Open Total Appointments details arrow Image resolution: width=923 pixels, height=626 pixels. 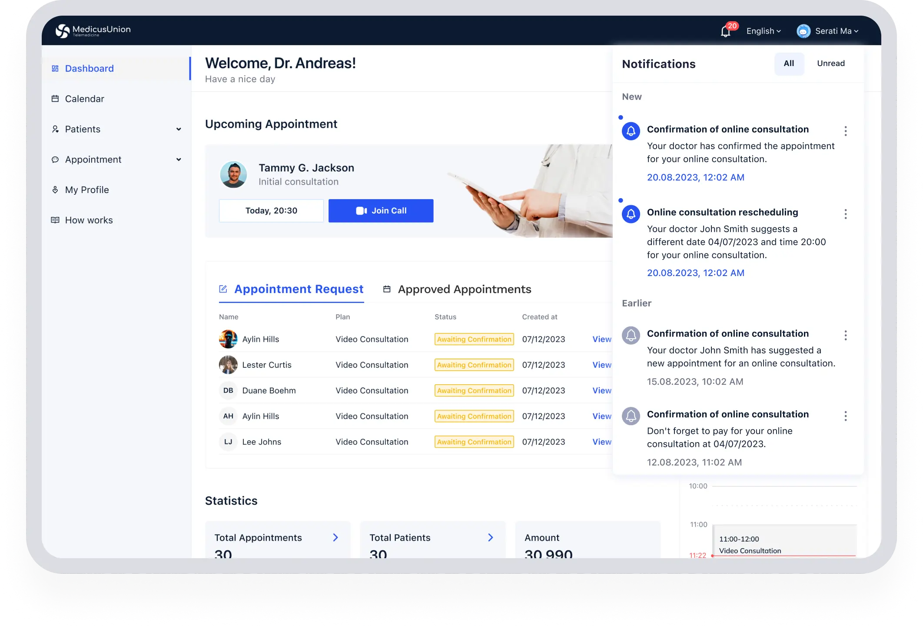coord(335,538)
